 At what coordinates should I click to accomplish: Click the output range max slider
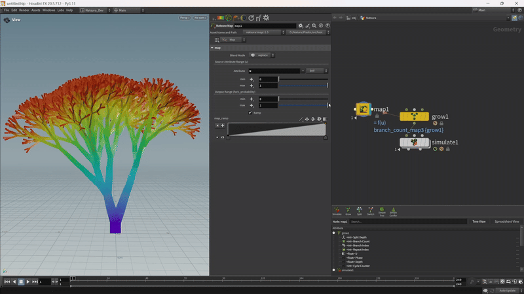pos(303,105)
